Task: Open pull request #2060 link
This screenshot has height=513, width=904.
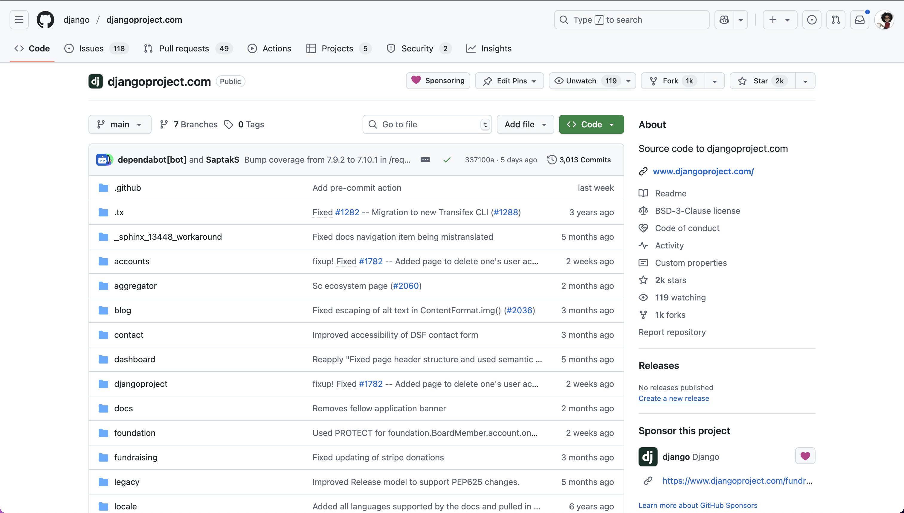Action: 406,286
